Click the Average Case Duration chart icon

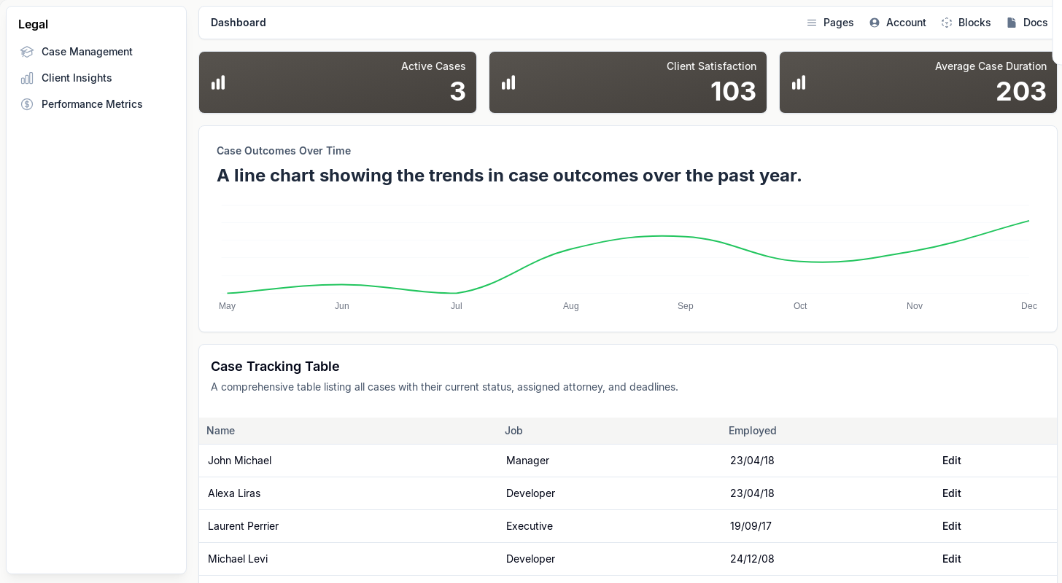click(x=799, y=82)
